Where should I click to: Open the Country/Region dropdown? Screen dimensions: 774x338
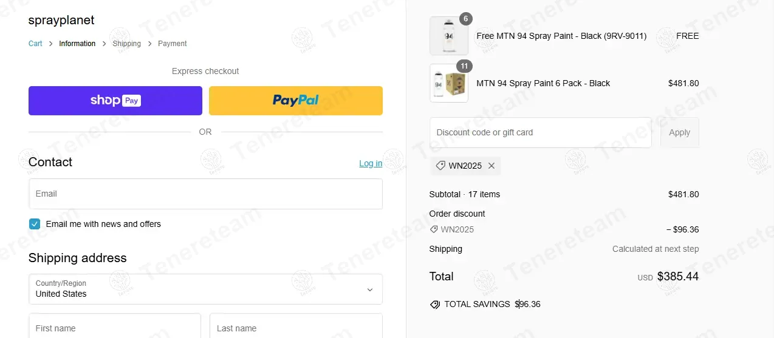205,289
